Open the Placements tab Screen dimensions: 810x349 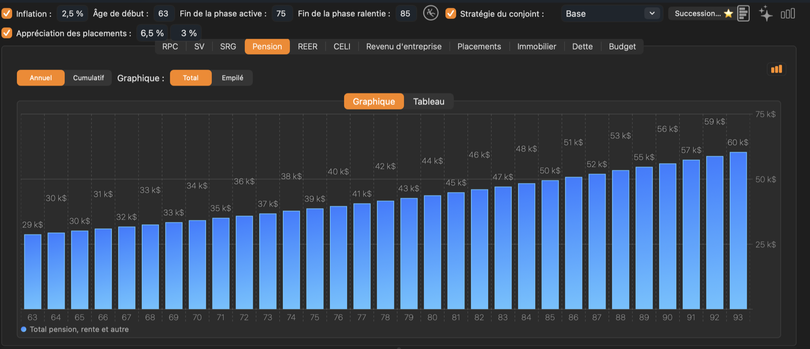click(x=479, y=46)
